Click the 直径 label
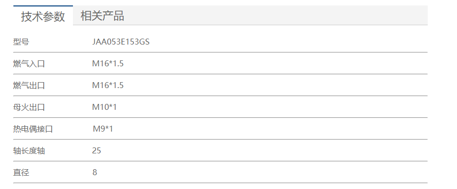Image resolution: width=457 pixels, height=189 pixels. tap(21, 173)
